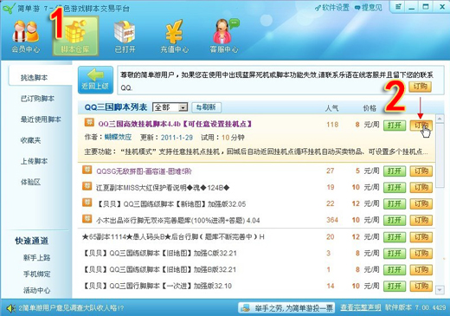Click 订购 for QQ三国高效挂机脚本4.4b

point(421,126)
